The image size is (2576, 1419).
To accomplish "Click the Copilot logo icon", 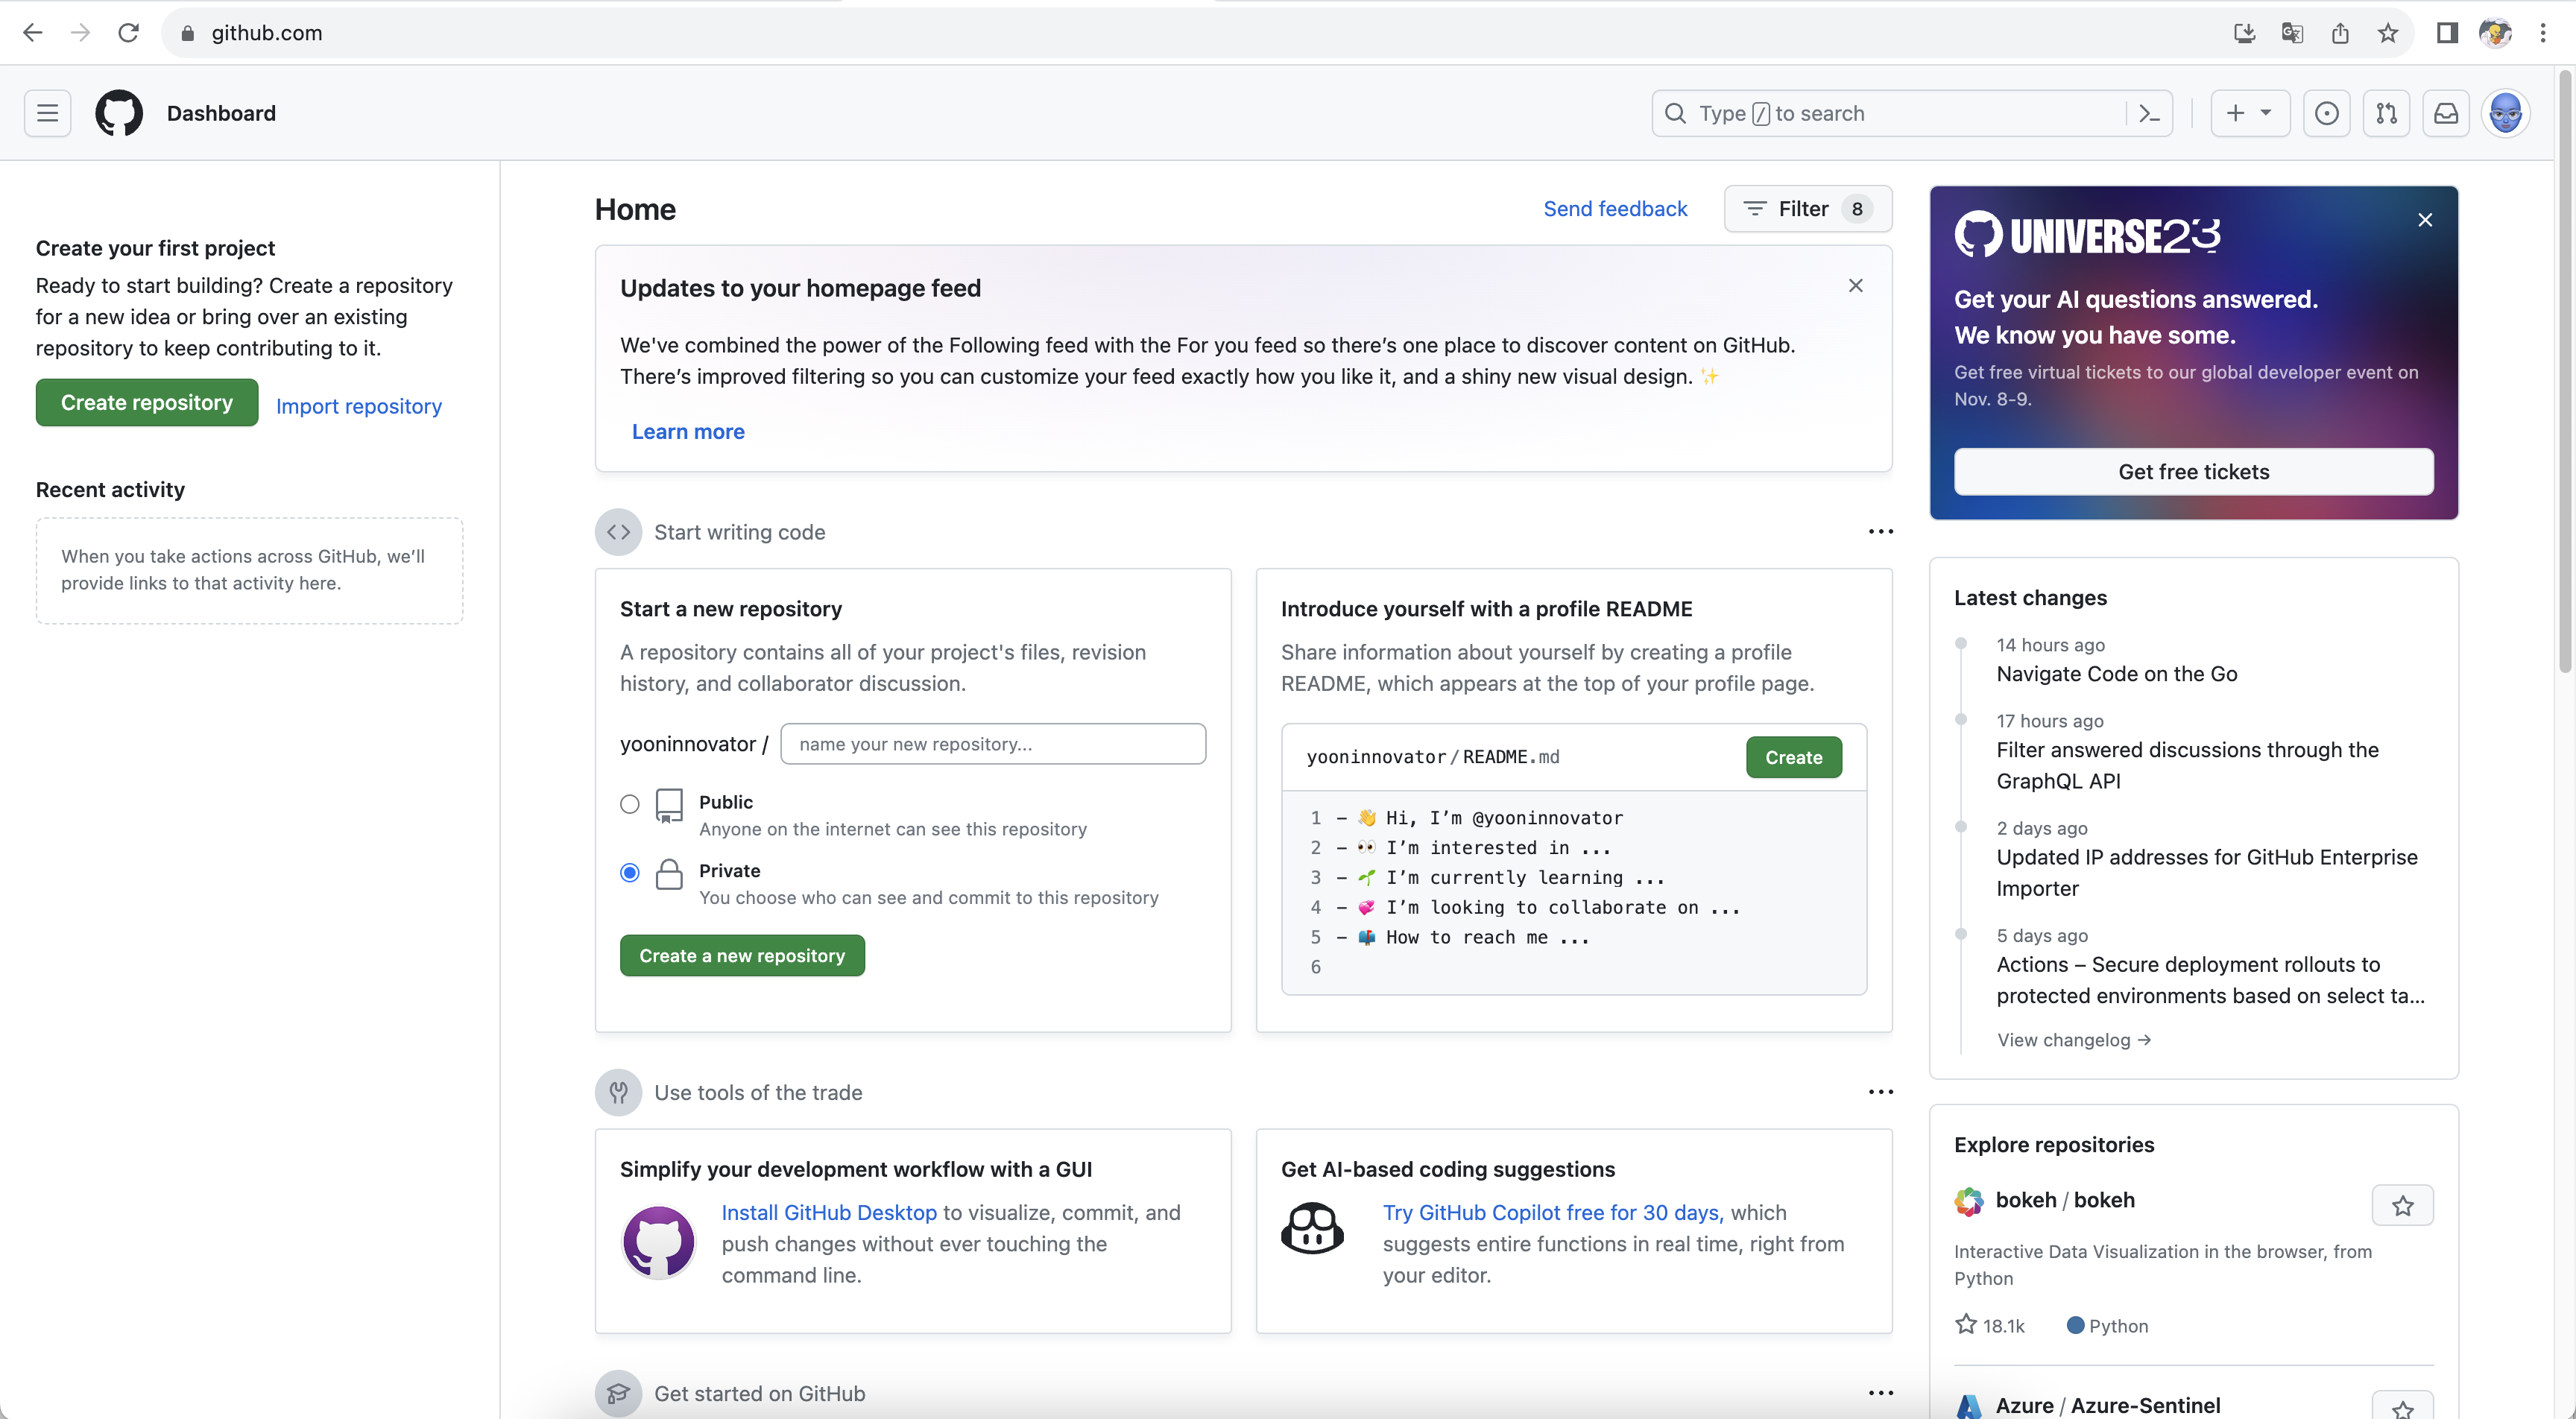I will [x=1312, y=1228].
